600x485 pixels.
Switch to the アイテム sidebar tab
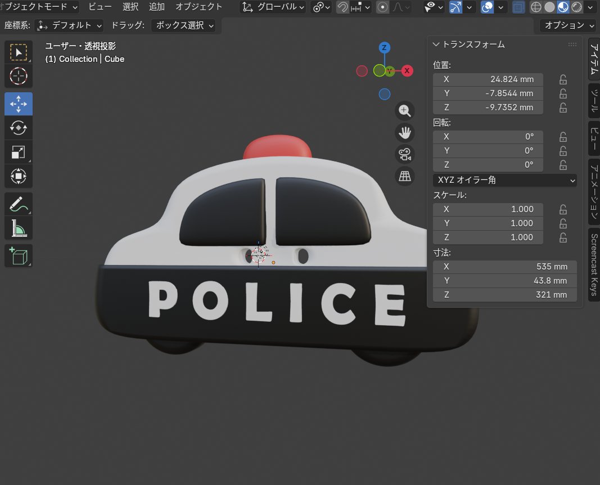594,59
